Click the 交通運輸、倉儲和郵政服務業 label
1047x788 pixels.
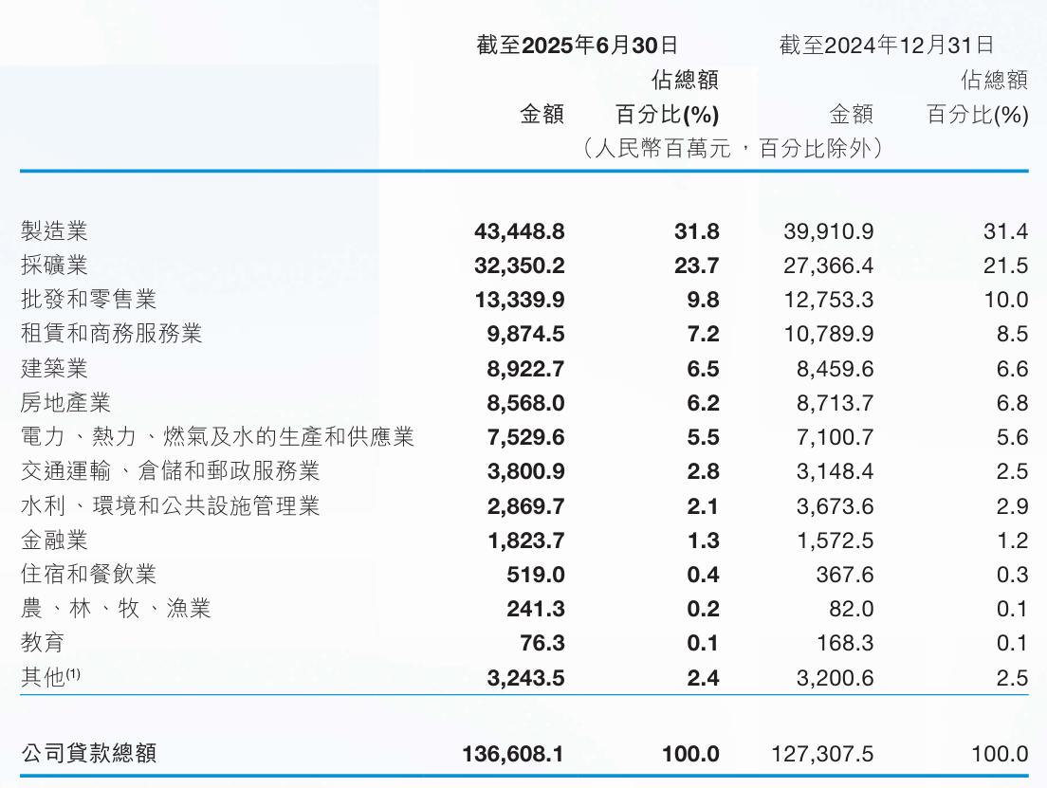(x=170, y=471)
